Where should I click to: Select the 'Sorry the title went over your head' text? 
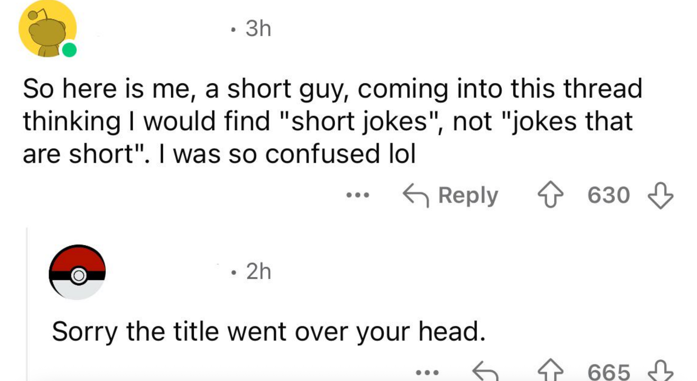coord(269,332)
